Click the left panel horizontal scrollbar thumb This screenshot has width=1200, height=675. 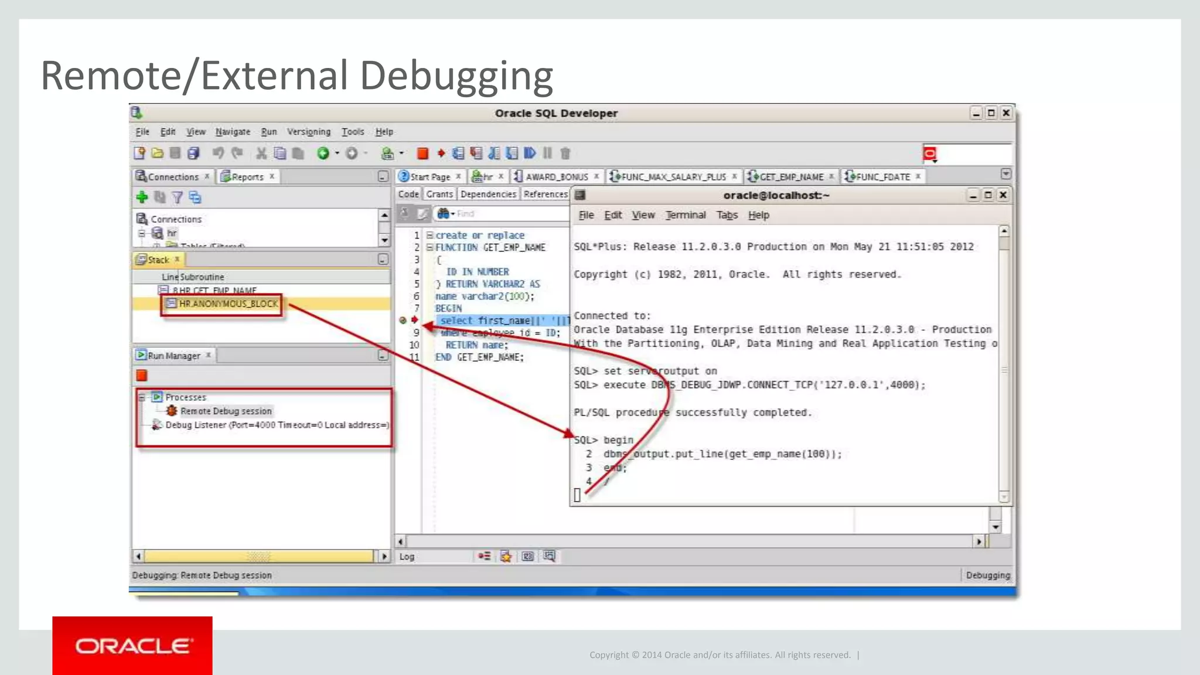(258, 556)
